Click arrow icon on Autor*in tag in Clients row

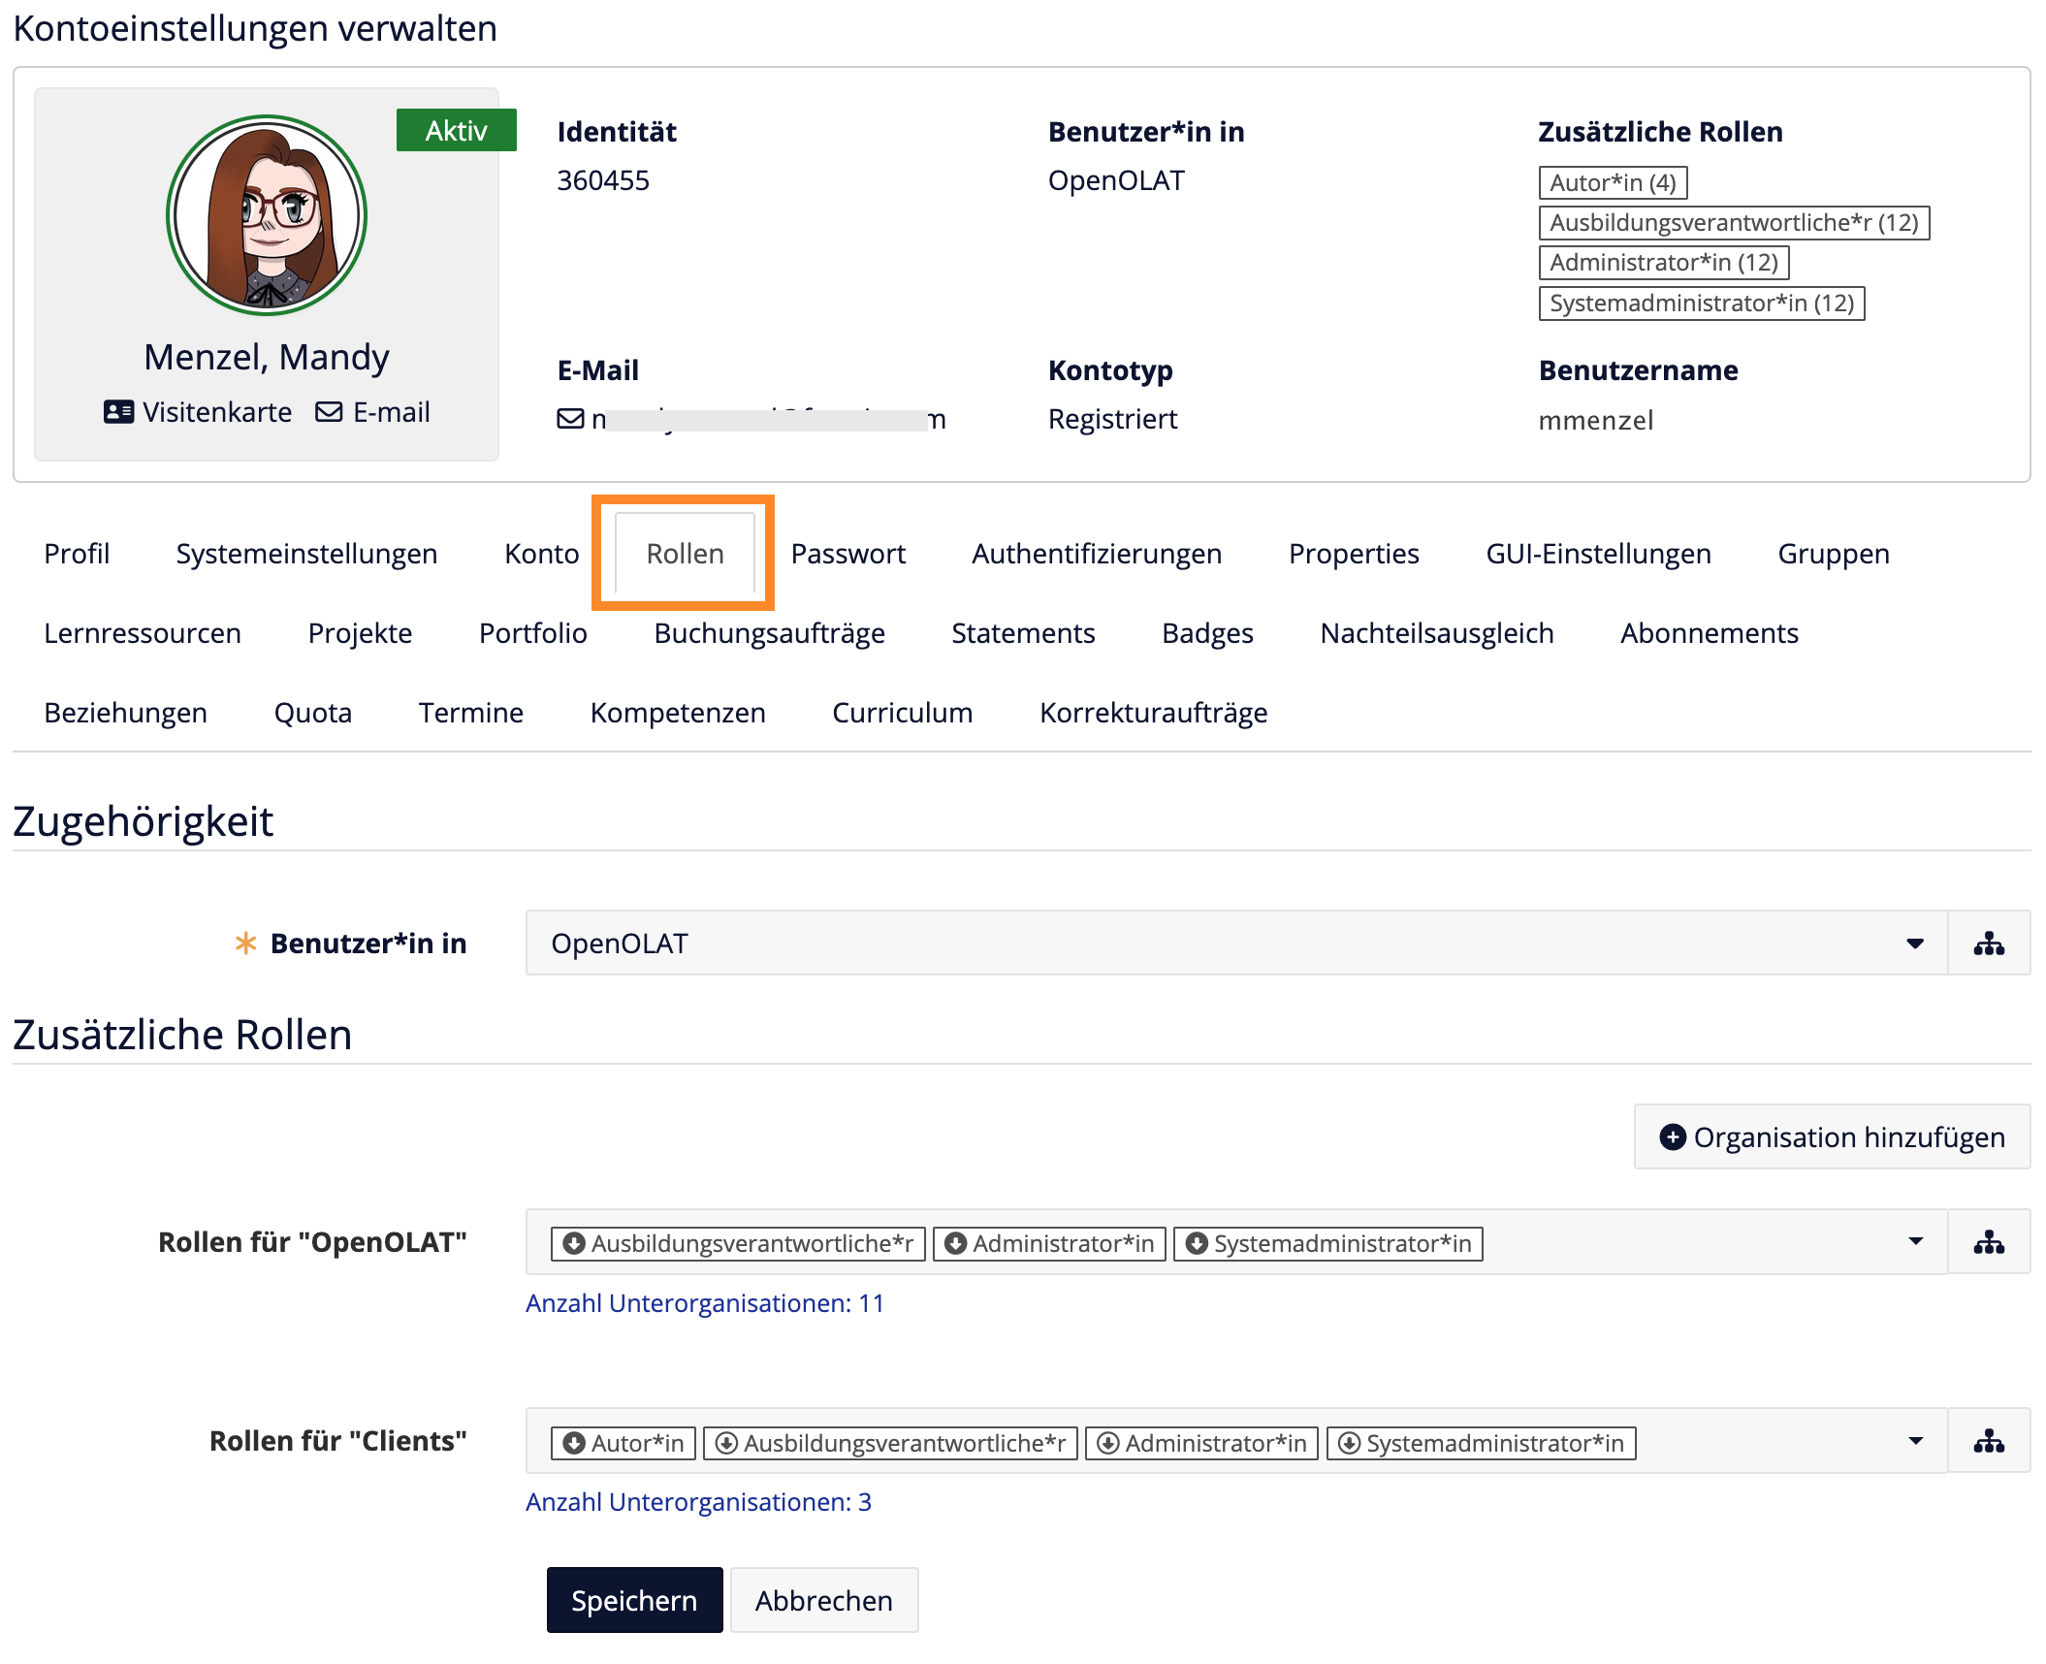point(574,1443)
